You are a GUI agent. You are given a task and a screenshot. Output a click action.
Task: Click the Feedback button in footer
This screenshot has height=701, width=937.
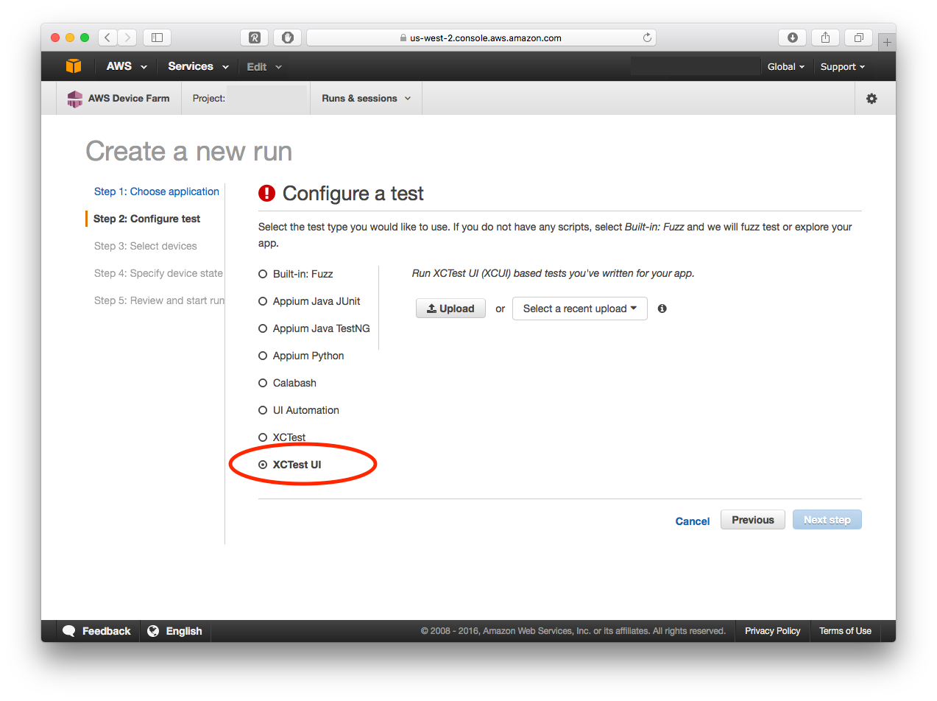coord(97,631)
